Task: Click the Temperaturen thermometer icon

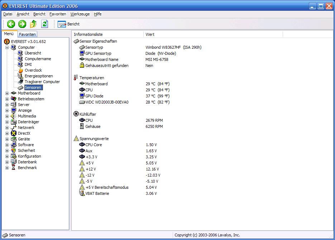Action: click(76, 78)
